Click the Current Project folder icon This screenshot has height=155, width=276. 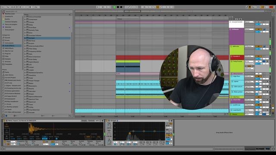click(x=3, y=77)
